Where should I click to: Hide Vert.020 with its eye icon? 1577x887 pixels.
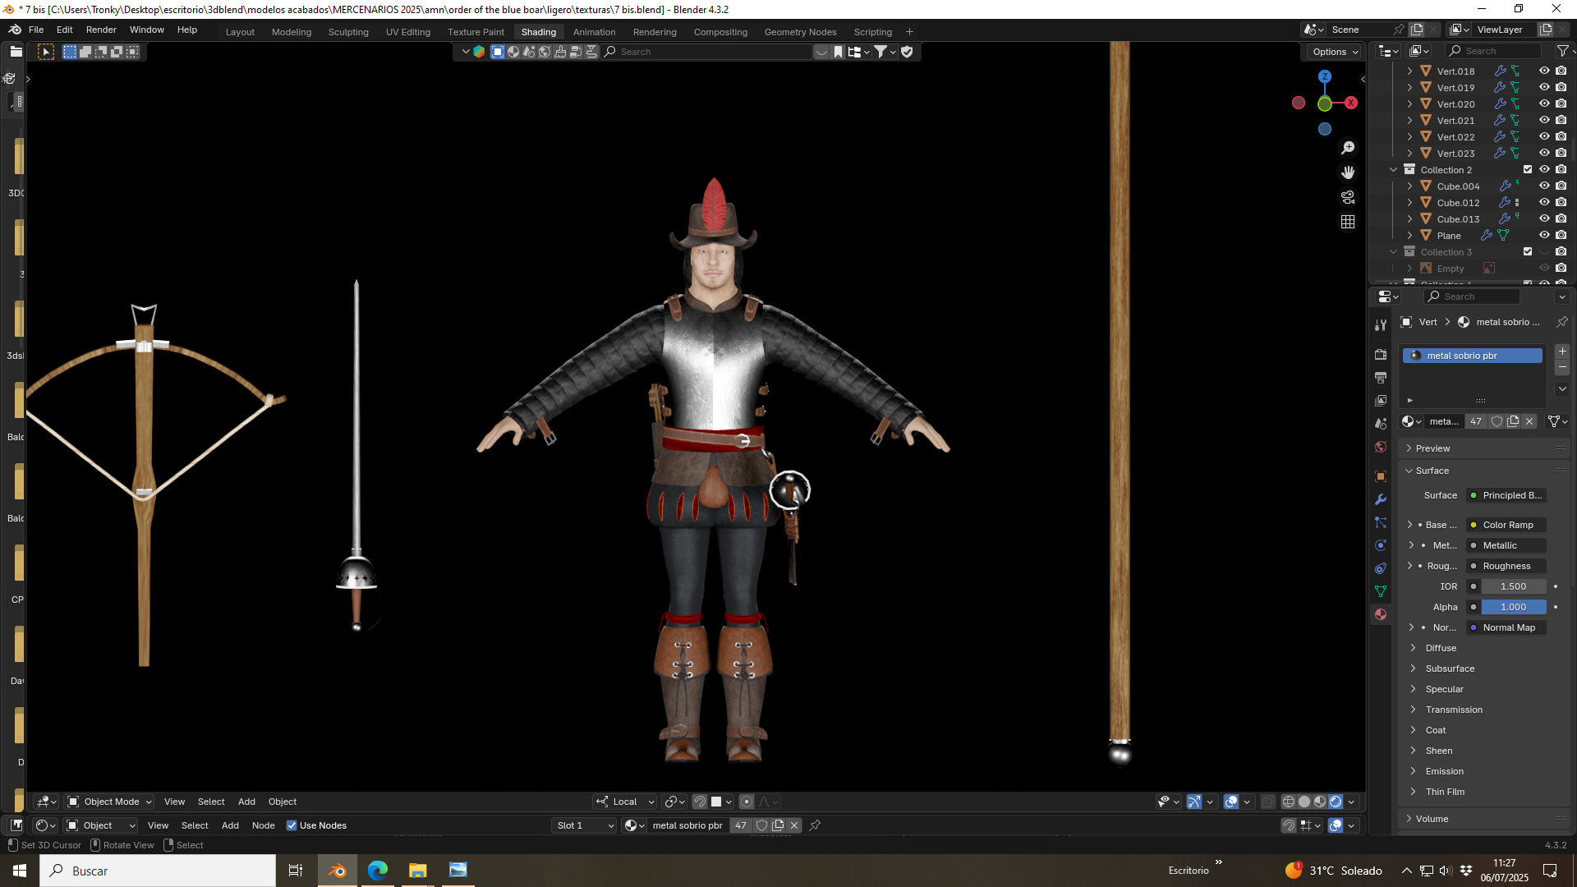point(1544,104)
